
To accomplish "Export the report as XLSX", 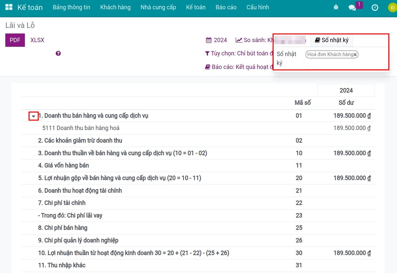I will 37,40.
